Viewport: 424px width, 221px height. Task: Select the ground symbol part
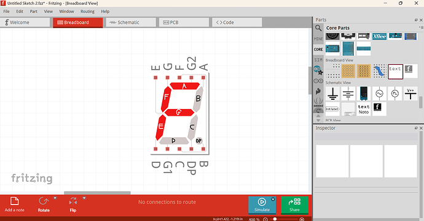[332, 94]
